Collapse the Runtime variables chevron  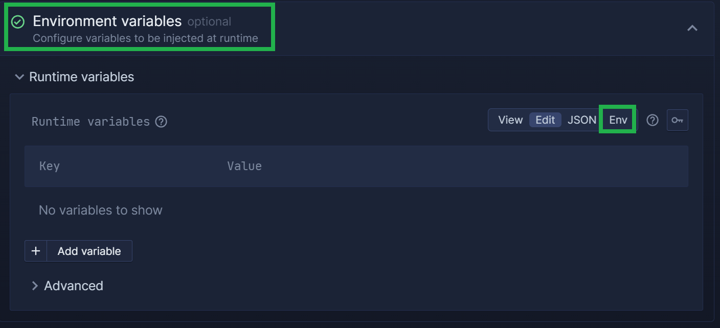point(19,77)
